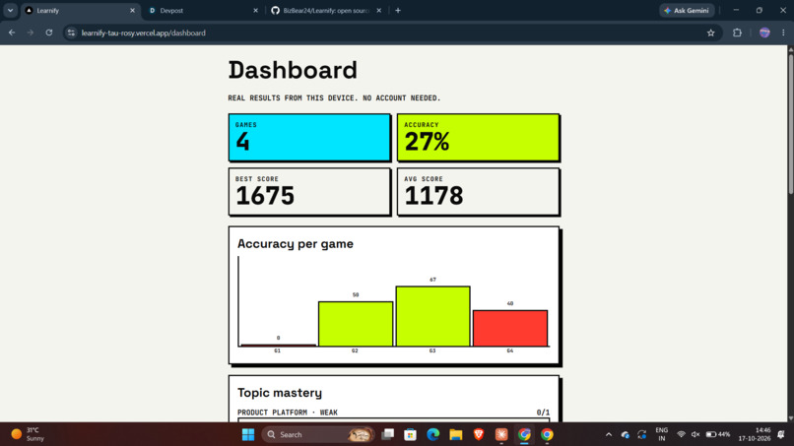Screen dimensions: 794x446
Task: Click the 0/1 mastery value
Action: 543,413
